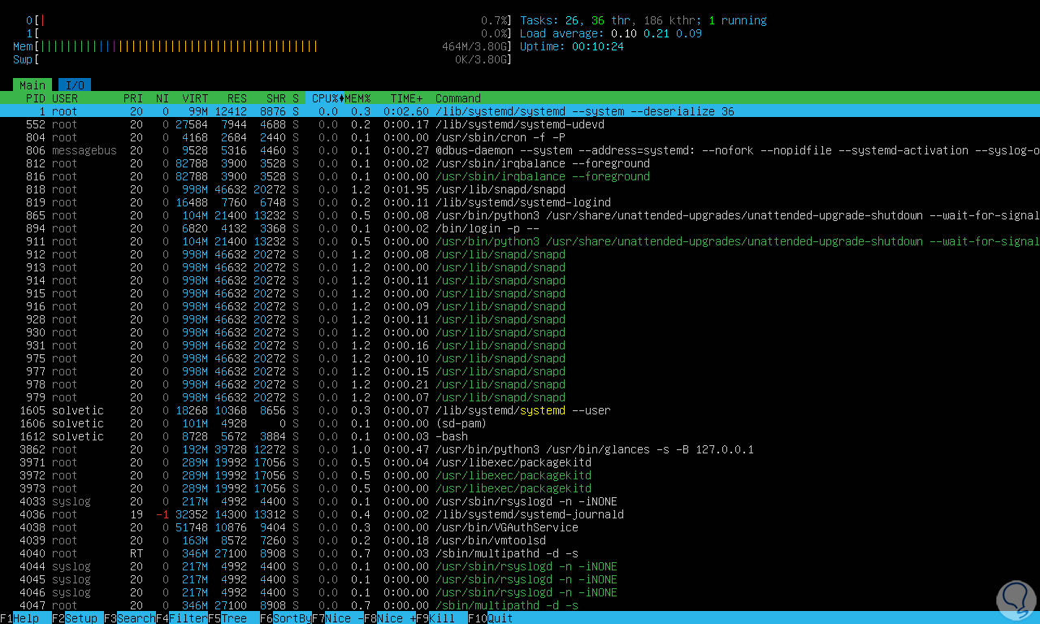The width and height of the screenshot is (1040, 624).
Task: Select the snapd thread with PID 912
Action: (520, 254)
